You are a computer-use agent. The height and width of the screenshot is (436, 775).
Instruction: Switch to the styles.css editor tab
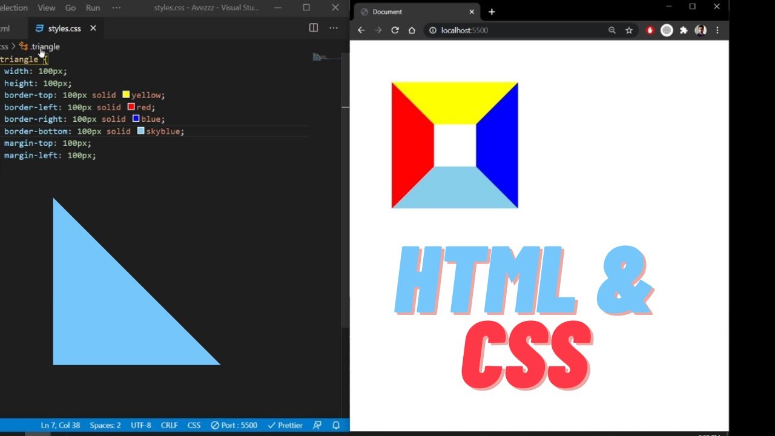click(64, 28)
